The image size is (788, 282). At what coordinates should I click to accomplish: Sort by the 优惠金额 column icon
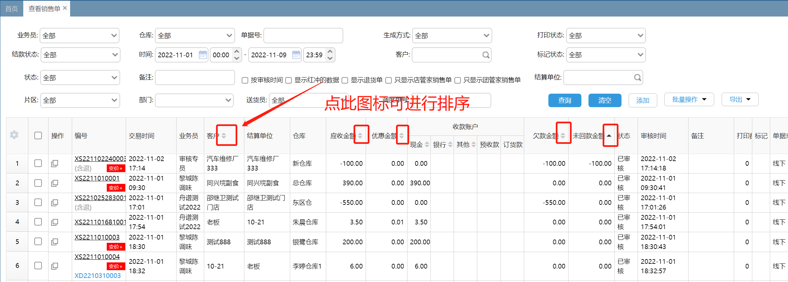point(401,135)
